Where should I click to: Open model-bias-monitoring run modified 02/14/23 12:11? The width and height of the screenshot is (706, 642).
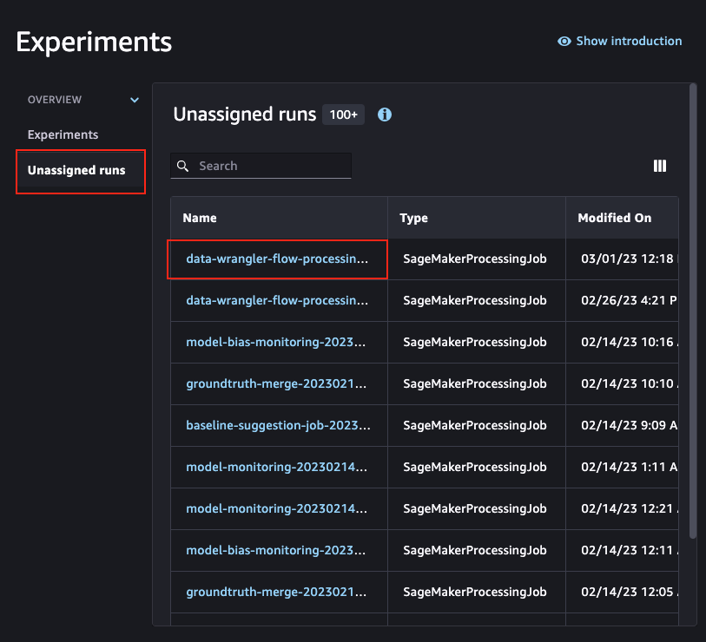pos(275,550)
